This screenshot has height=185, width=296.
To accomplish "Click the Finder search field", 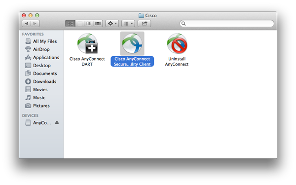I will click(x=226, y=23).
